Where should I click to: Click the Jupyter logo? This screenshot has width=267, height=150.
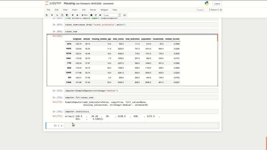tap(53, 3)
